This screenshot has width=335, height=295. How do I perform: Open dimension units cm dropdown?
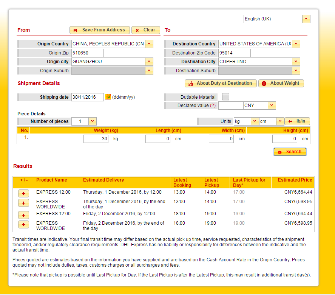click(280, 121)
